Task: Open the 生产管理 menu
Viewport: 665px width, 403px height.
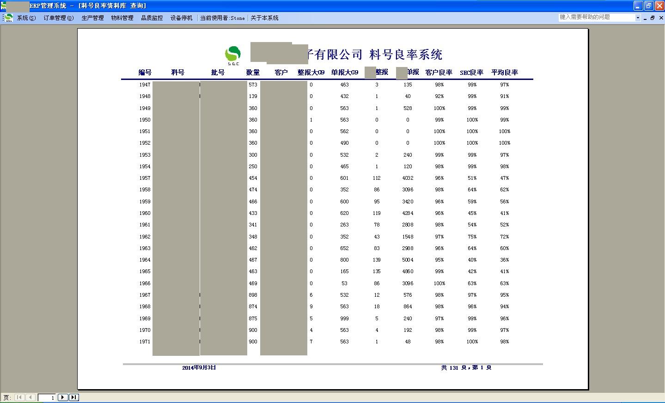Action: 92,18
